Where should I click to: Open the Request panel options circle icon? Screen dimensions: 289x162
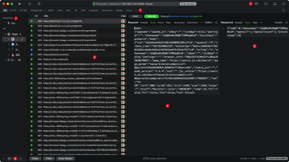coord(216,22)
